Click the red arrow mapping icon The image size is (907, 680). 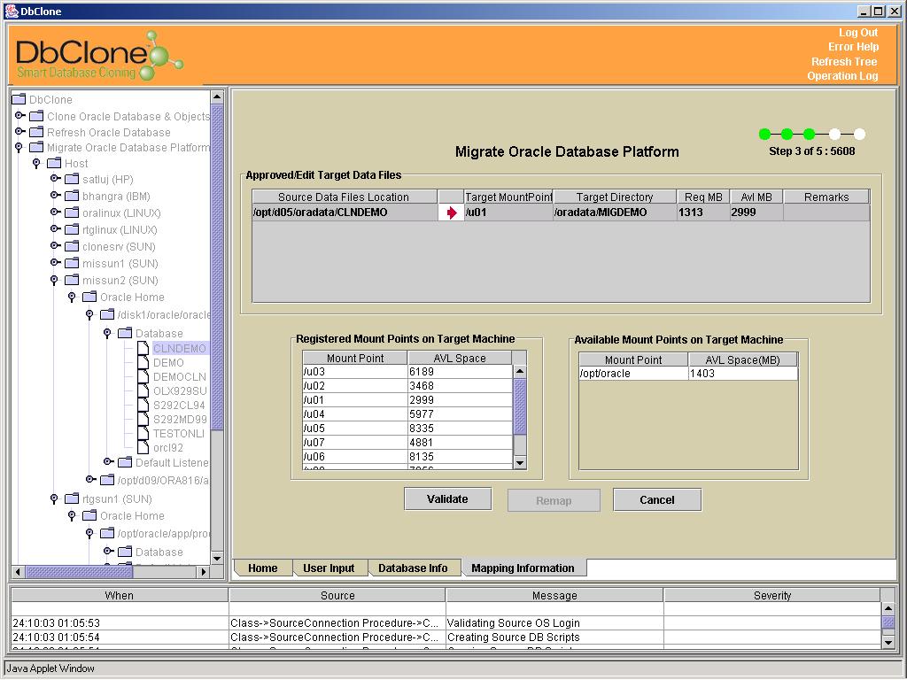pos(451,212)
